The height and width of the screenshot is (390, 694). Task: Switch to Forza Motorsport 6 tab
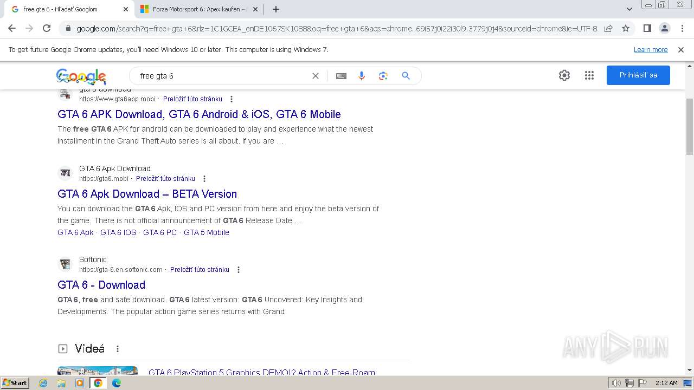[199, 9]
